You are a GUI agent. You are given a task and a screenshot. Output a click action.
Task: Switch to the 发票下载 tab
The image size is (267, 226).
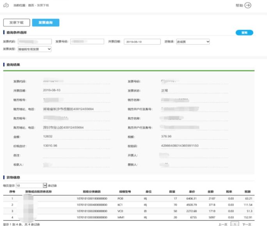pos(16,23)
